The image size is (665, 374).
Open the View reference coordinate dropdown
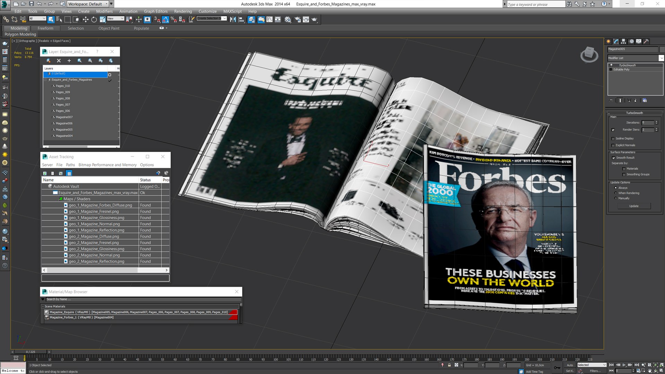115,18
